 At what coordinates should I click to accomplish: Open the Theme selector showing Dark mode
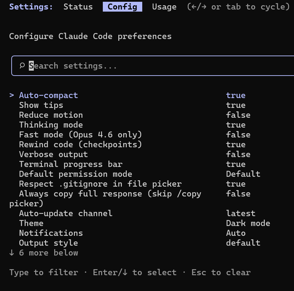(x=31, y=223)
